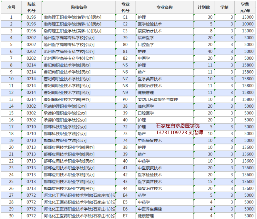
Task: Select major code 82
Action: (126, 58)
